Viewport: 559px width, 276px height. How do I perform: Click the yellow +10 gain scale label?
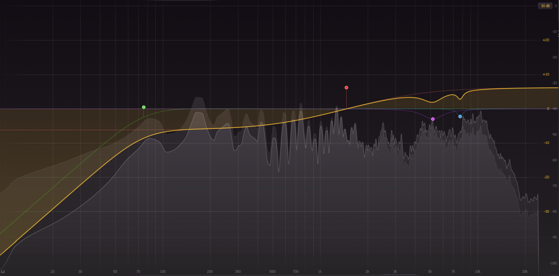pyautogui.click(x=546, y=75)
